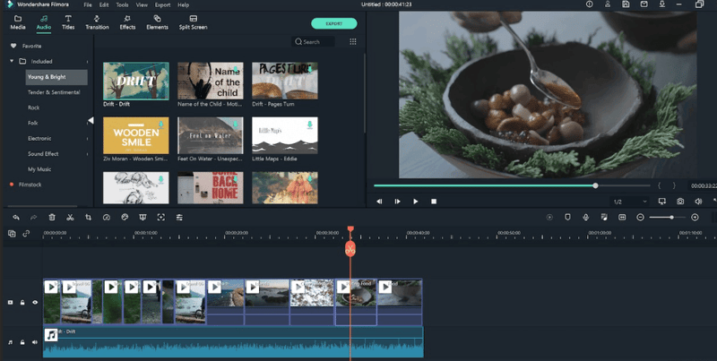Open the Speed control tool
Image resolution: width=717 pixels, height=361 pixels.
pyautogui.click(x=107, y=217)
